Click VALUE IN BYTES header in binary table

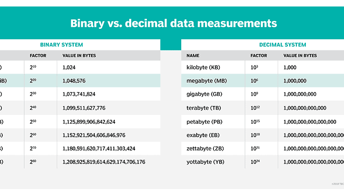(79, 56)
